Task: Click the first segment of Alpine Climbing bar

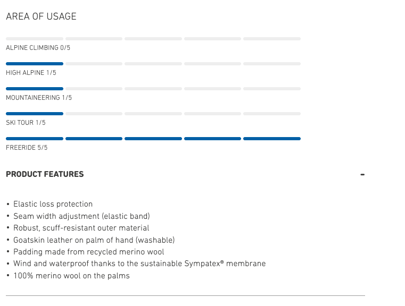Action: click(x=35, y=39)
